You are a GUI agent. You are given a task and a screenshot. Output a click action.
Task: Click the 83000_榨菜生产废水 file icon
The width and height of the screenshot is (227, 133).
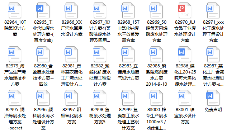pos(156,98)
